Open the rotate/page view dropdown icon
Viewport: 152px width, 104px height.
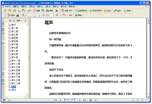64,15
